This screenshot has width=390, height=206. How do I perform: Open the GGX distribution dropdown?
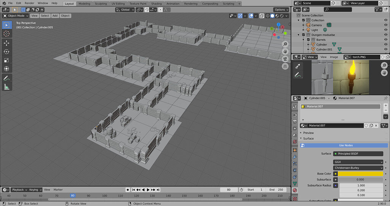[358, 162]
